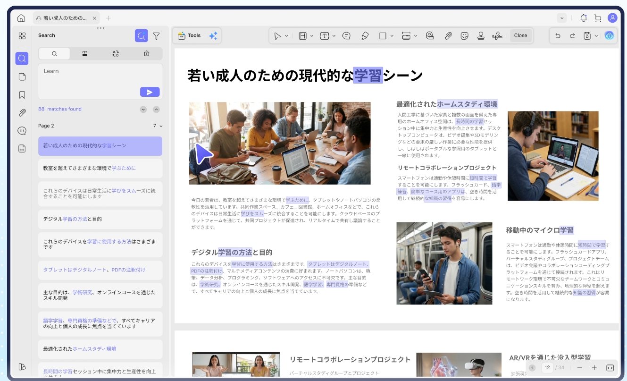
Task: Open the comments sidebar icon
Action: 22,131
